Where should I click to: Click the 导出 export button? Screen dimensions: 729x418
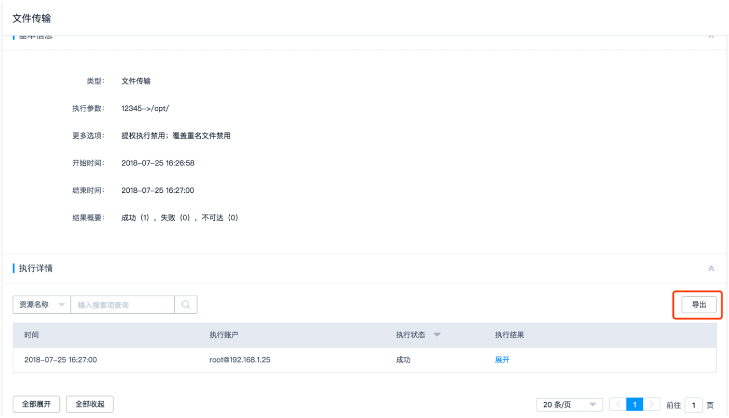699,305
